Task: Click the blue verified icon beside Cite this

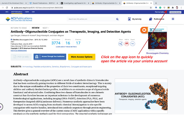Action: point(11,40)
